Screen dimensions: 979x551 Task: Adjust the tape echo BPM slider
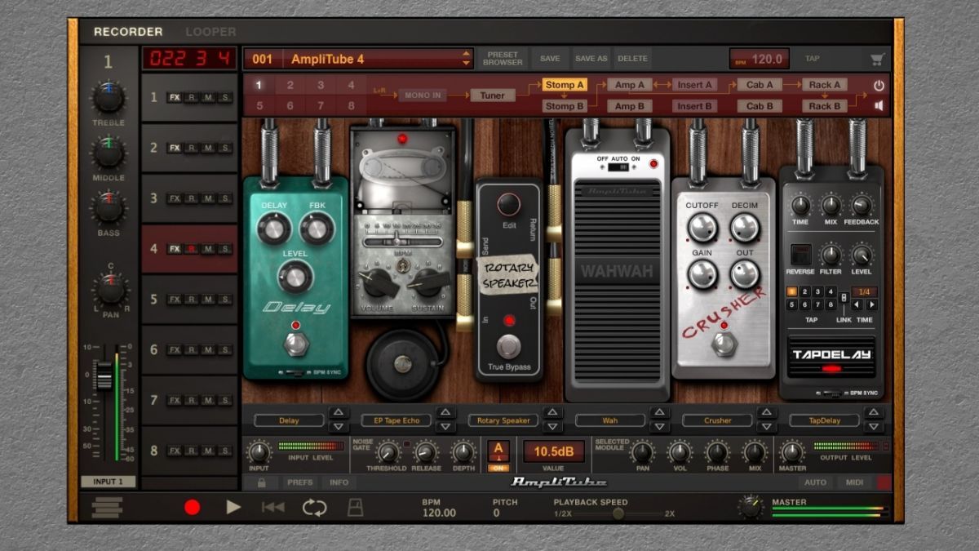point(401,242)
